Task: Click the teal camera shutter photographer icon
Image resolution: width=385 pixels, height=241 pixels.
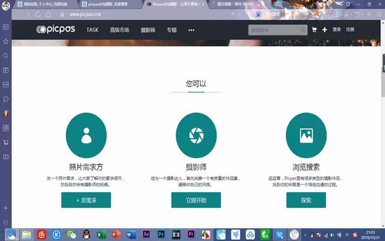Action: tap(196, 136)
